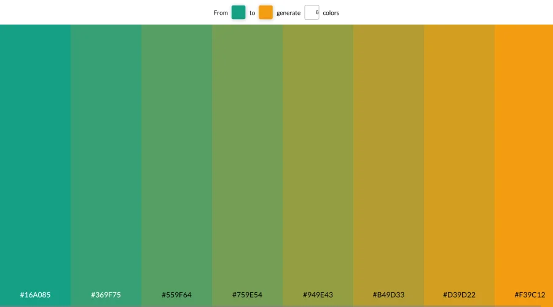Select the #559F64 color column

tap(177, 165)
